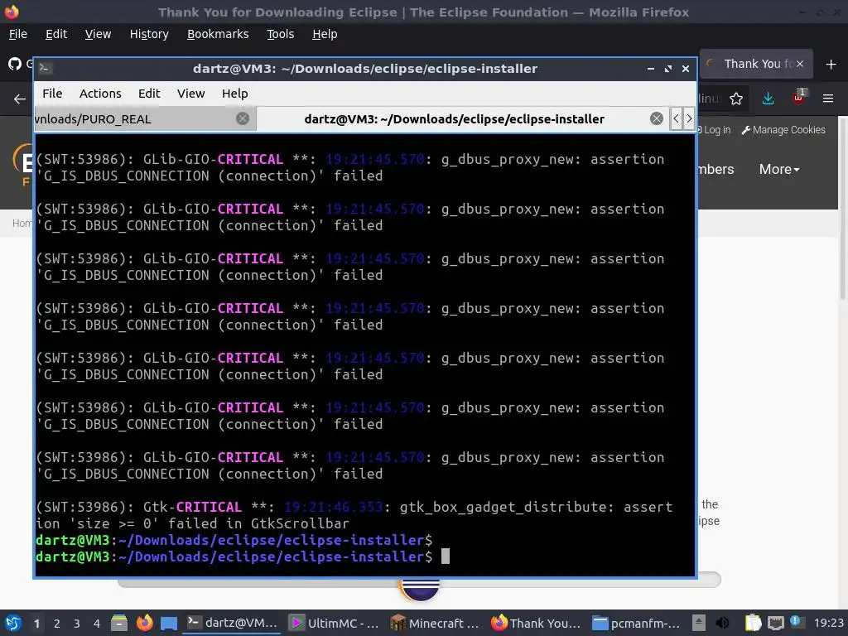848x636 pixels.
Task: Open the start menu on the taskbar
Action: pos(13,623)
